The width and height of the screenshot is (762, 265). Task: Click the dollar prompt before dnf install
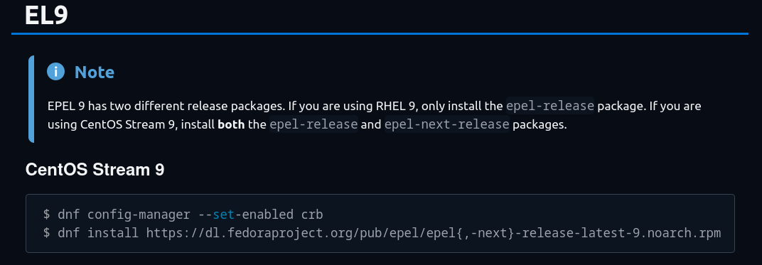(47, 233)
